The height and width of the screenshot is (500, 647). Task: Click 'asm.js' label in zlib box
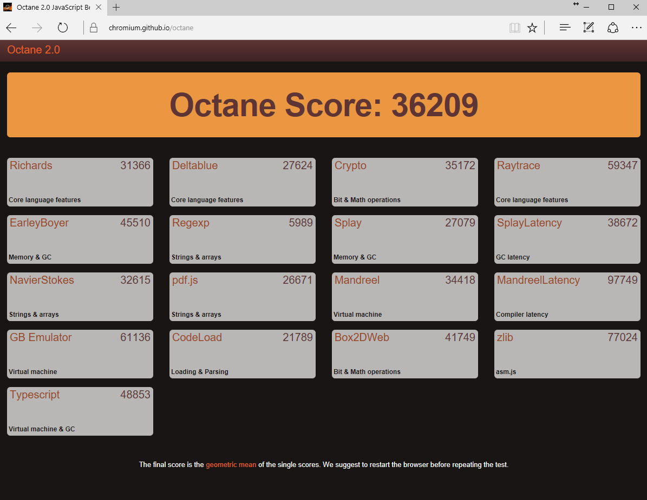coord(506,371)
